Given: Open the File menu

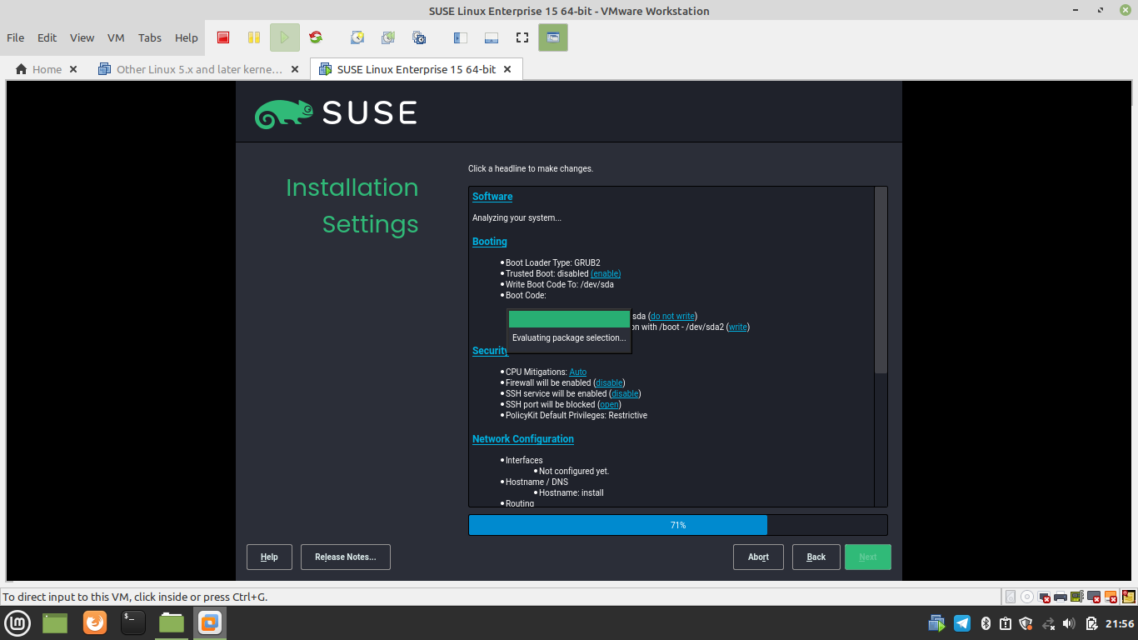Looking at the screenshot, I should 15,37.
